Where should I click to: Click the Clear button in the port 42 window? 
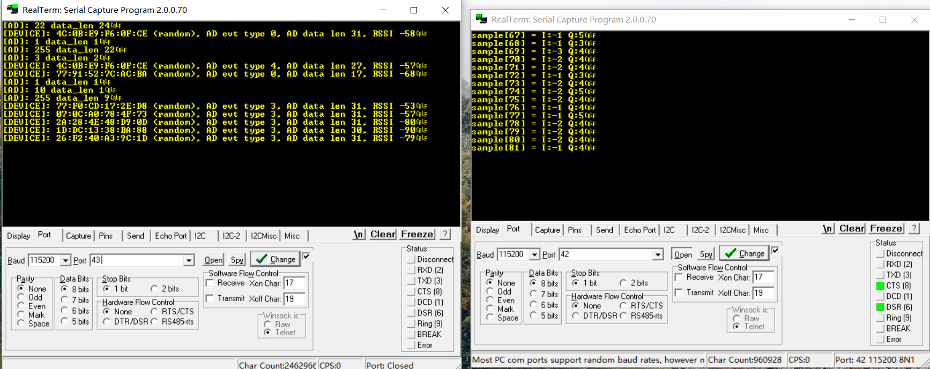852,228
